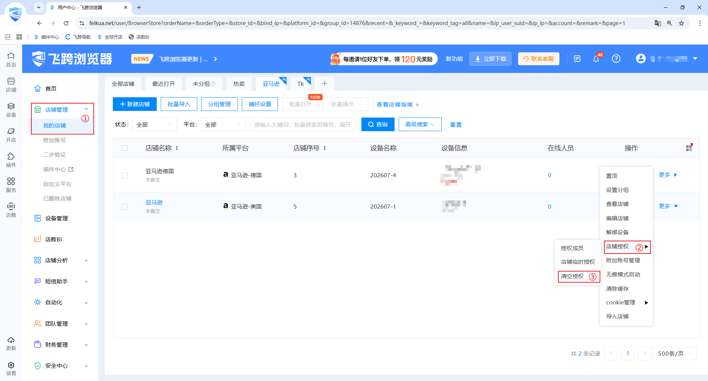Screen dimensions: 708x381
Task: Open the 批量操作 dropdown
Action: click(346, 104)
